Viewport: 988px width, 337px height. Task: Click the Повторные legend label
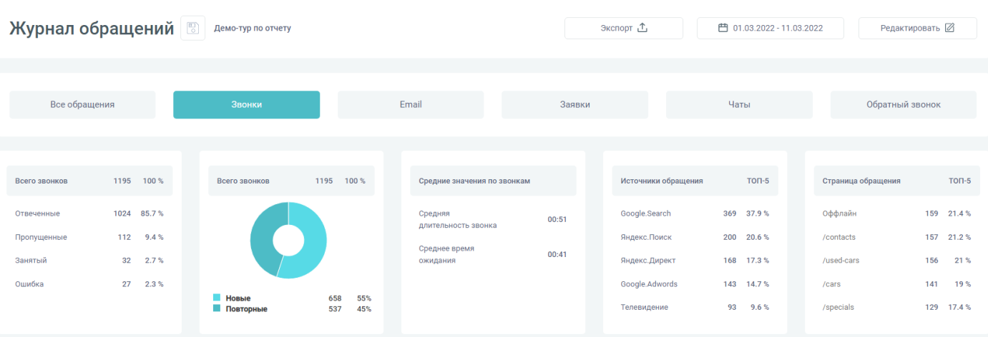[246, 309]
